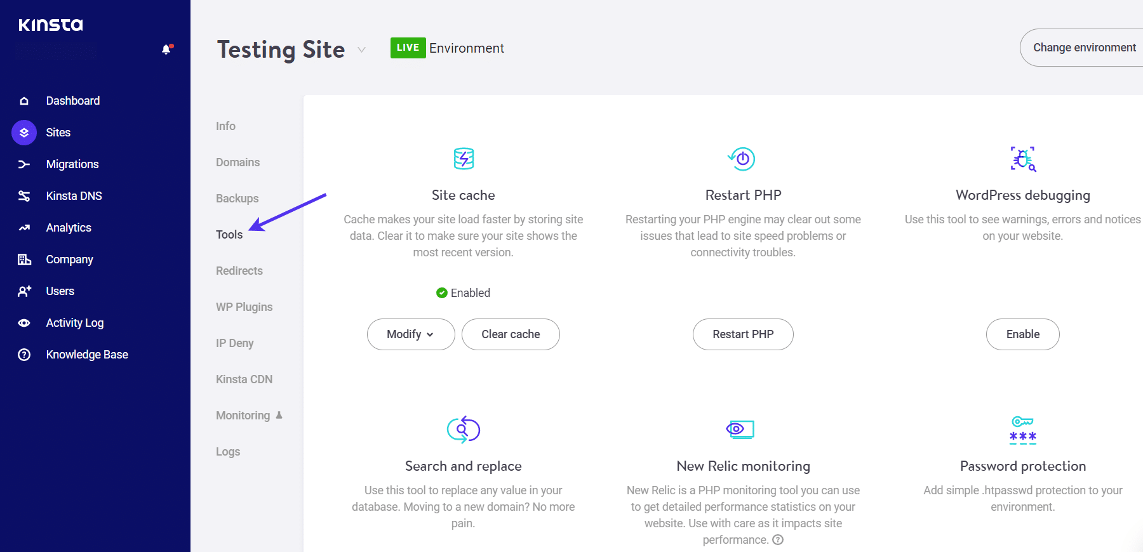This screenshot has height=552, width=1143.
Task: Expand the Testing Site dropdown chevron
Action: coord(361,49)
